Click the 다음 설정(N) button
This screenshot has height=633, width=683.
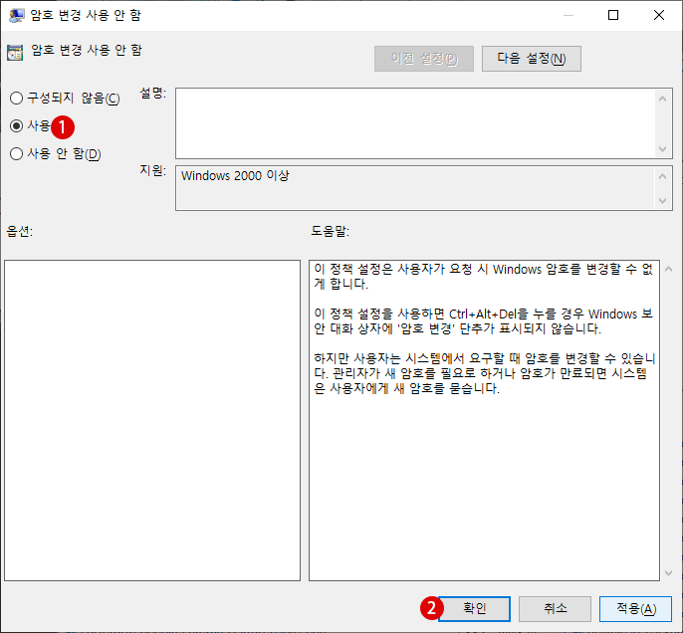coord(531,59)
